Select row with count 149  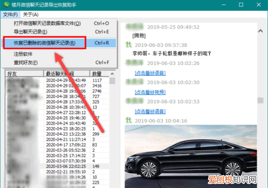[57, 166]
